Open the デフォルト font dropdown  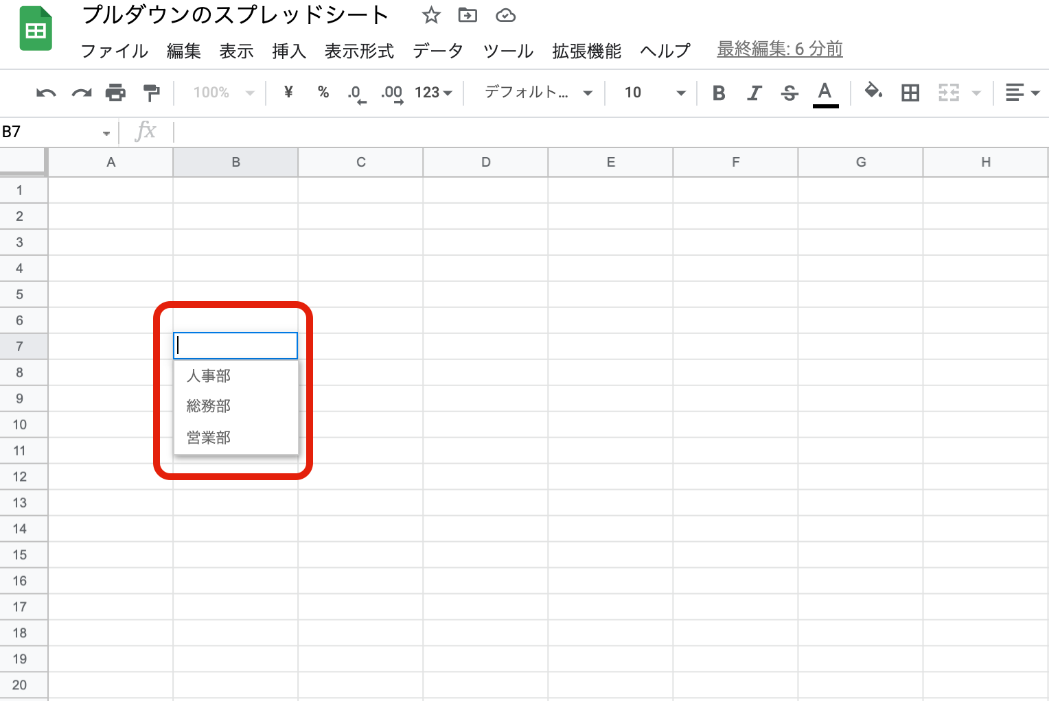[538, 93]
